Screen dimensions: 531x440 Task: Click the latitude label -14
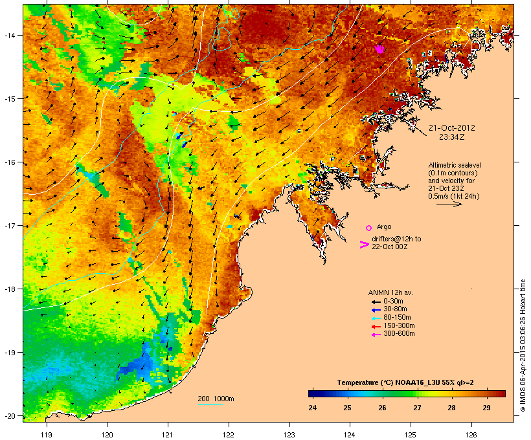(9, 35)
